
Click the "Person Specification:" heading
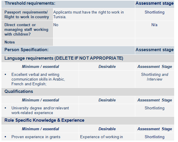point(27,50)
